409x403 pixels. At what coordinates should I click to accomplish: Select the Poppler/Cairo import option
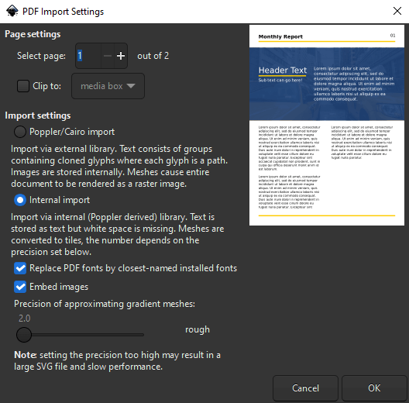pyautogui.click(x=20, y=132)
